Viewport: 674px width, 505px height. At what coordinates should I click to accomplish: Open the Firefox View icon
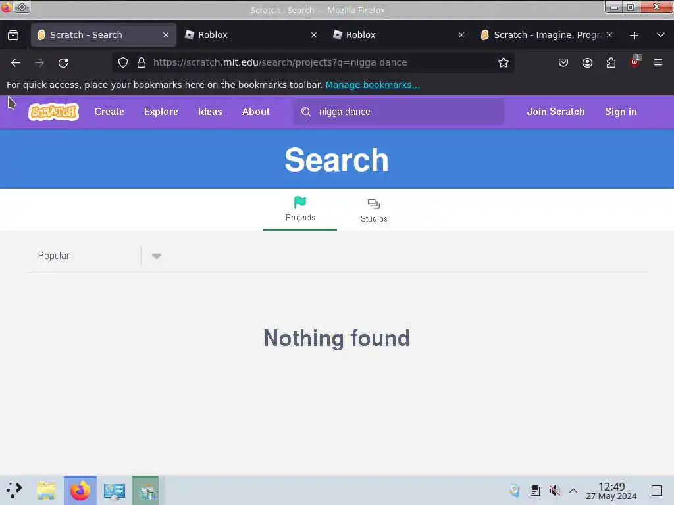[13, 35]
